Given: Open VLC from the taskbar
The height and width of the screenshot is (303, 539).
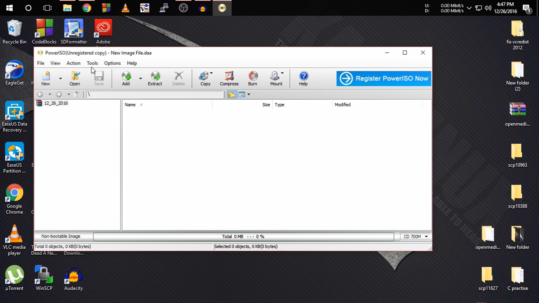Looking at the screenshot, I should click(125, 8).
